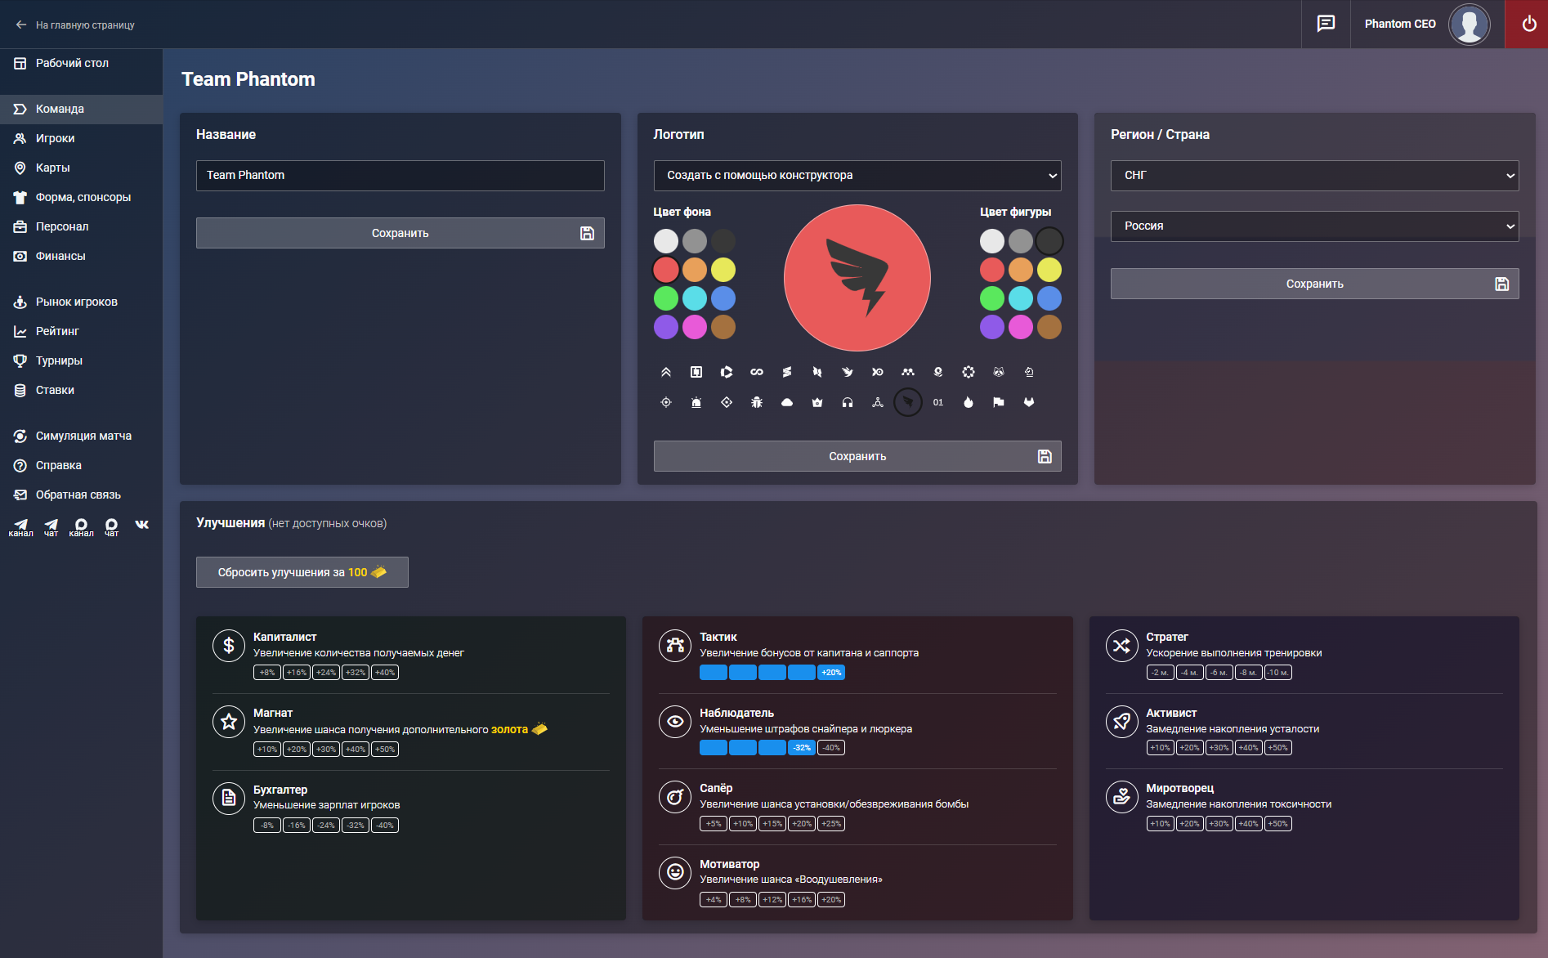Expand the logo creation method dropdown
This screenshot has height=958, width=1548.
click(x=857, y=176)
